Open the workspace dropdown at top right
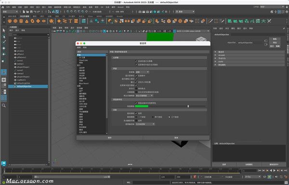 tap(272, 7)
